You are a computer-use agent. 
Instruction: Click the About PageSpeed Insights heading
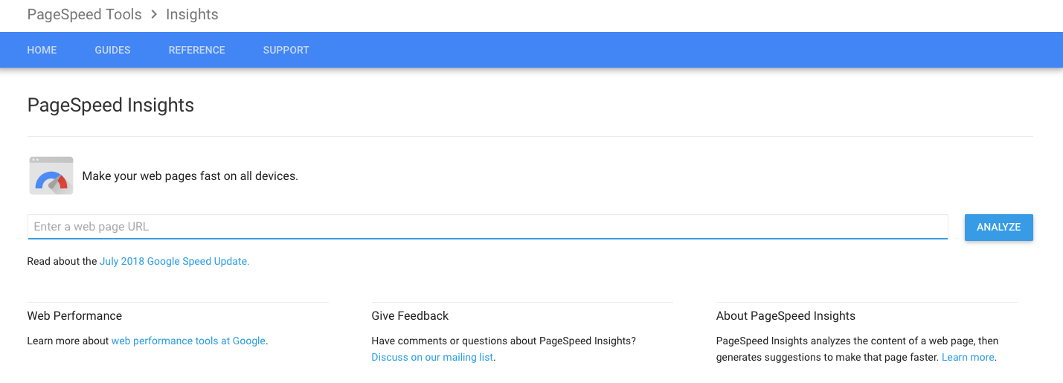pos(786,316)
